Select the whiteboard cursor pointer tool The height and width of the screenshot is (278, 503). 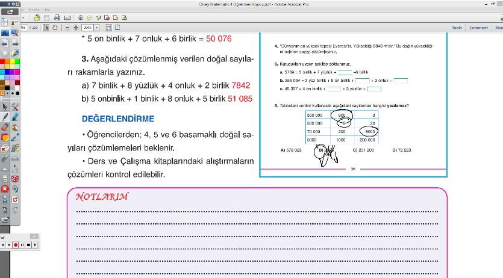pos(5,107)
